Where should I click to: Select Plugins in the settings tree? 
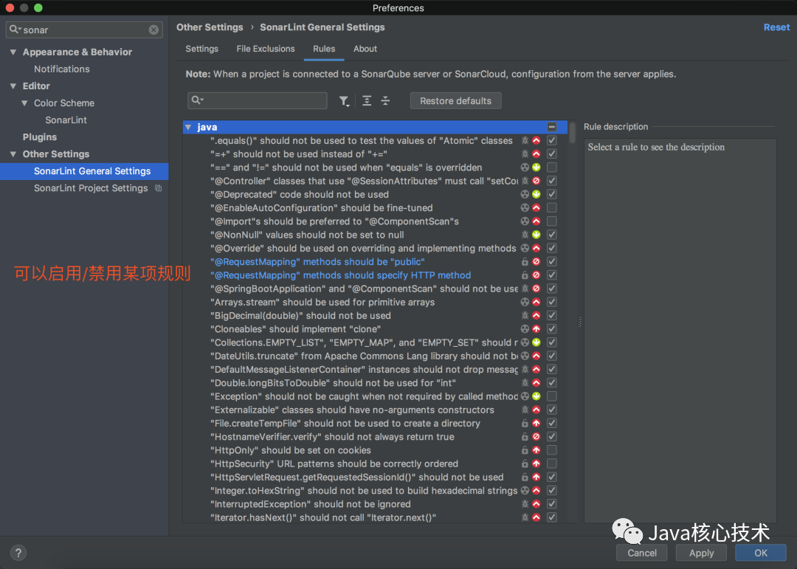coord(40,137)
